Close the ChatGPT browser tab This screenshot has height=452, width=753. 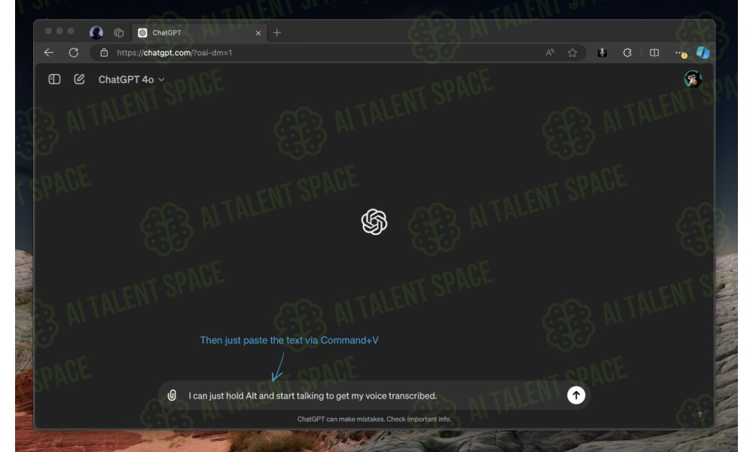258,32
